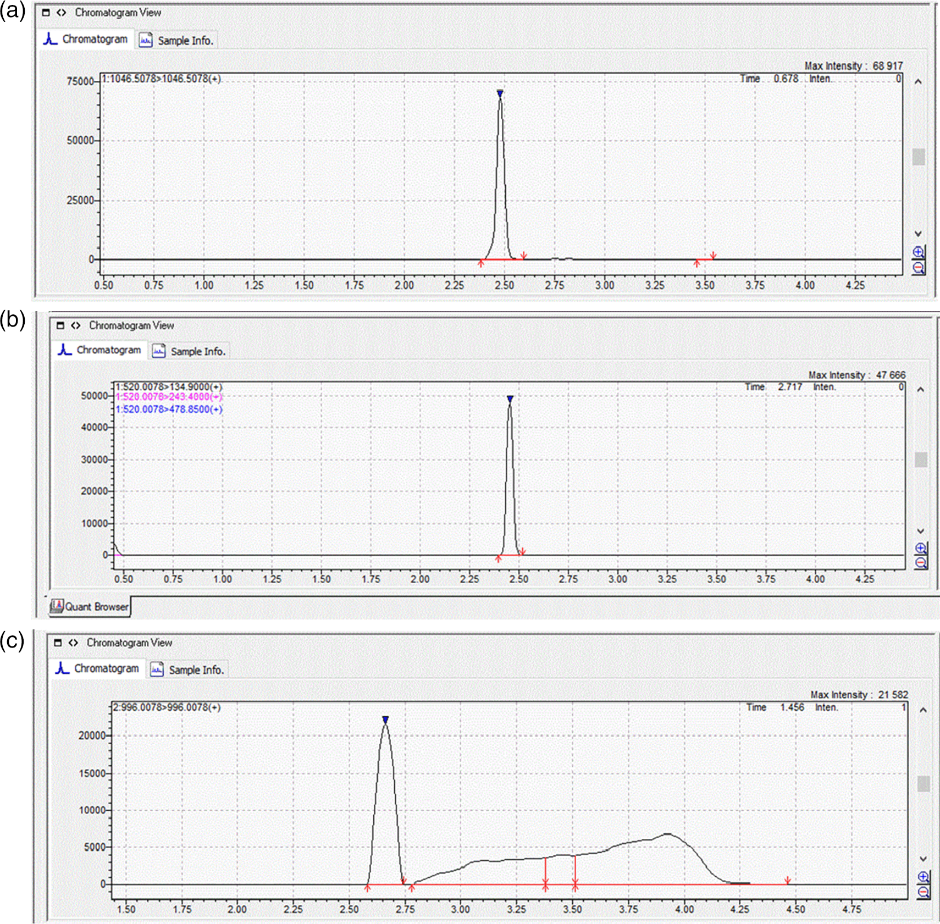Click zoom-out magnifier in panel (b)

(x=921, y=562)
